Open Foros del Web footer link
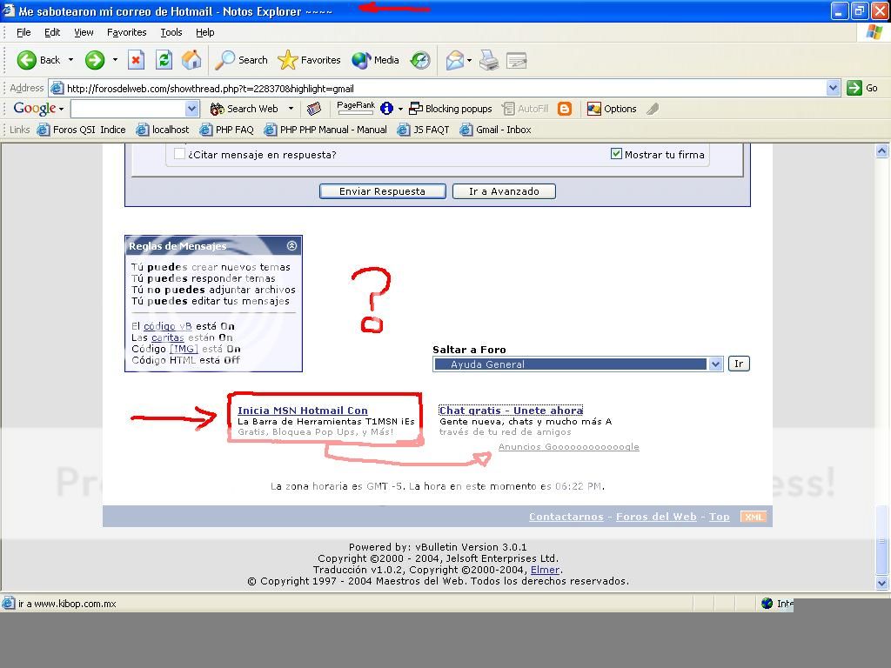This screenshot has width=891, height=668. point(656,517)
